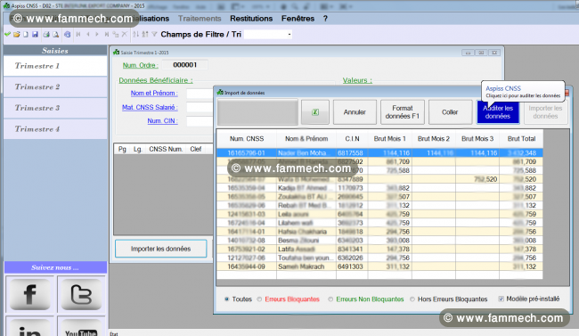The image size is (579, 336).
Task: Click the Brut Mois 2 column header
Action: (x=434, y=139)
